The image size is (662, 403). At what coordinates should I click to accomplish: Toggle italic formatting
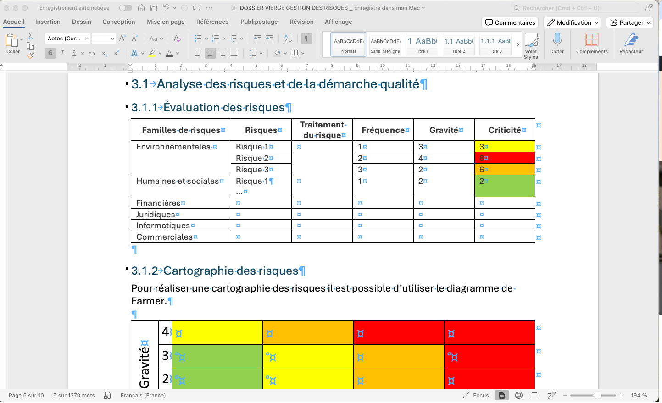pyautogui.click(x=62, y=53)
